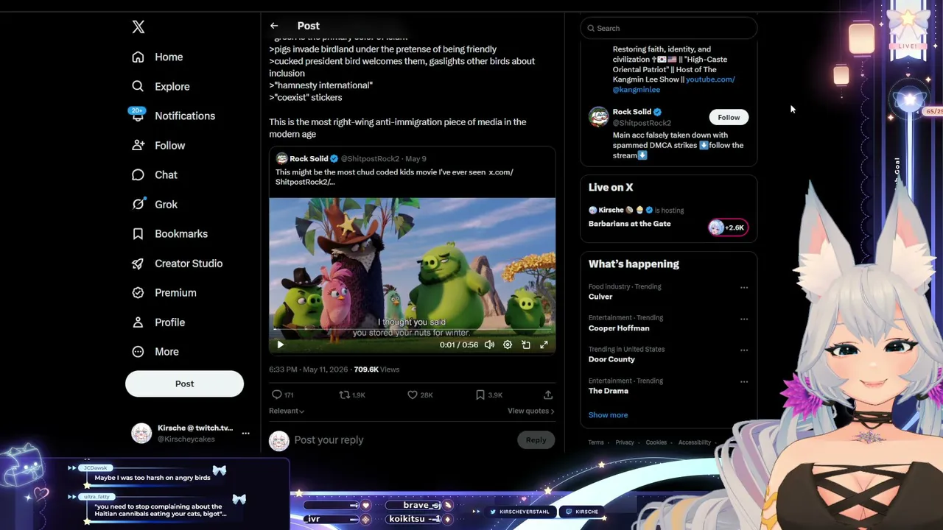Click the +2.6K listeners badge
Image resolution: width=943 pixels, height=530 pixels.
click(x=728, y=227)
